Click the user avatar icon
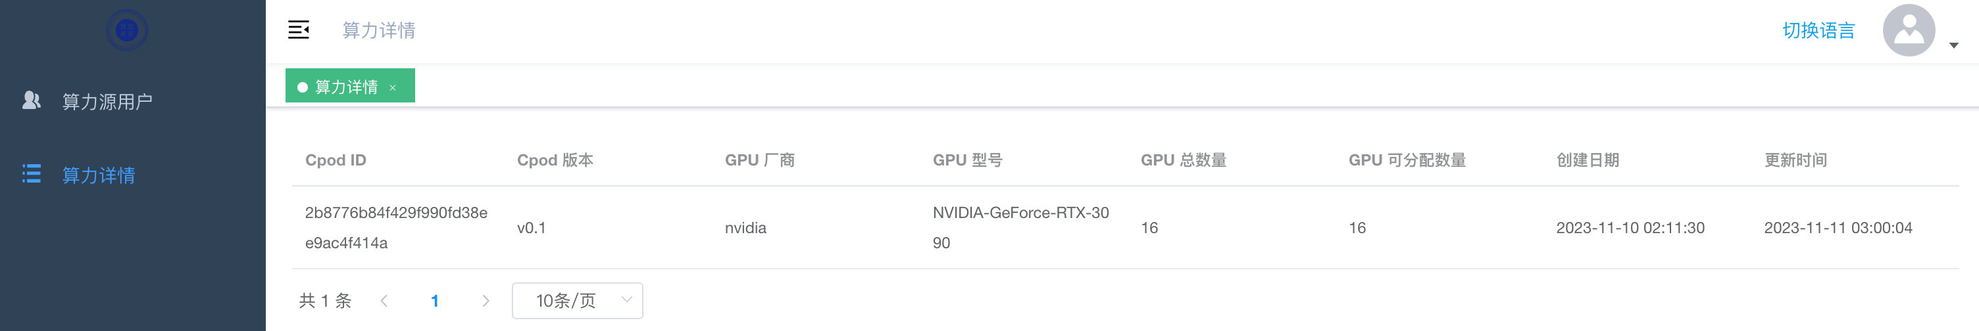This screenshot has height=331, width=1979. click(x=1909, y=31)
